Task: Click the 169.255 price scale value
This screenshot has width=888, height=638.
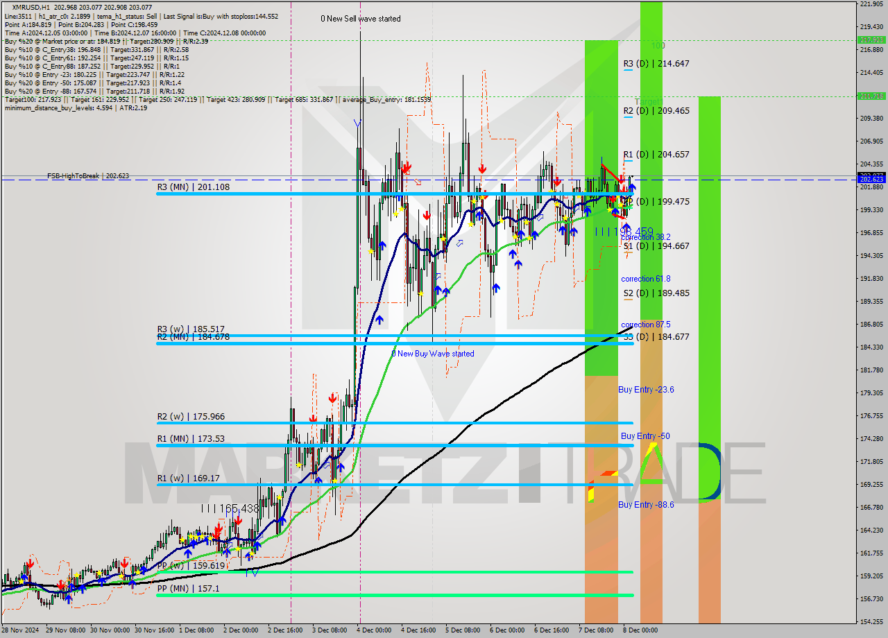Action: coord(871,484)
